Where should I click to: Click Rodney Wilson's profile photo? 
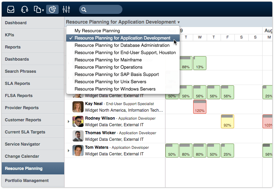(78, 121)
